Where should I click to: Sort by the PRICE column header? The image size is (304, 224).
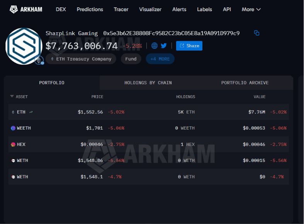tap(97, 96)
